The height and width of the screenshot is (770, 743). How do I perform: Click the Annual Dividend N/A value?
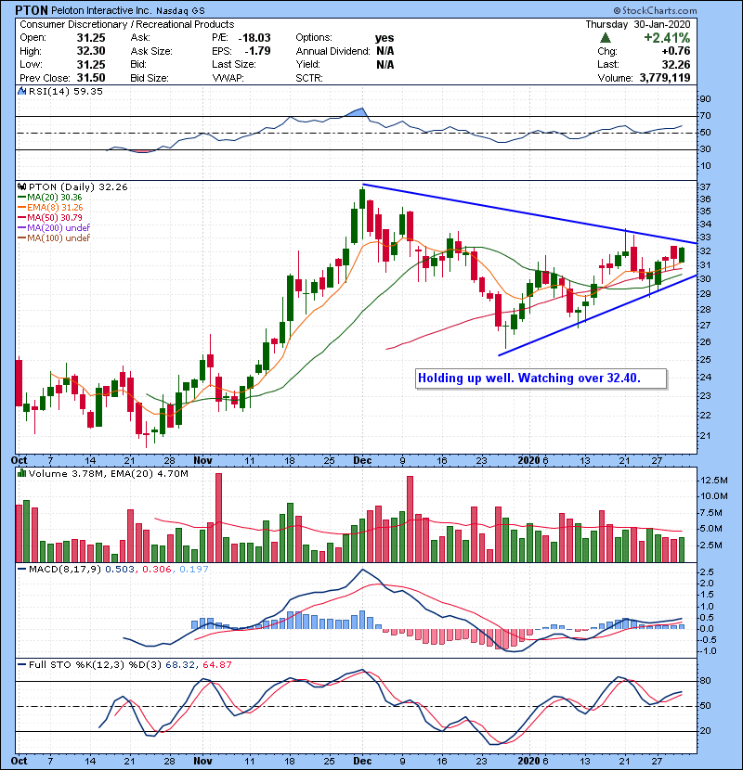click(385, 51)
